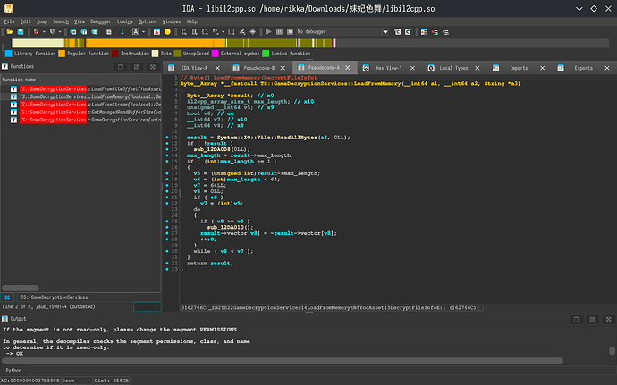Switch to the IDA View-A tab
Viewport: 617px width, 385px height.
tap(194, 68)
